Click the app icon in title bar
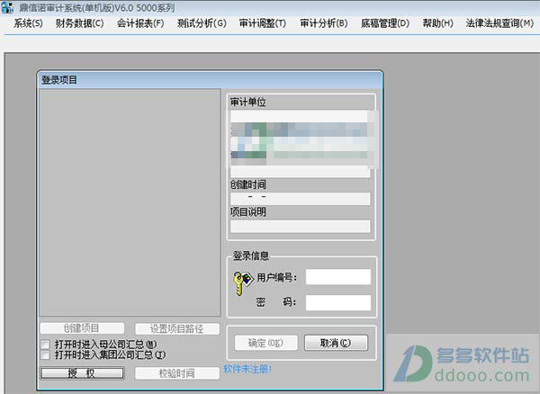 coord(7,7)
